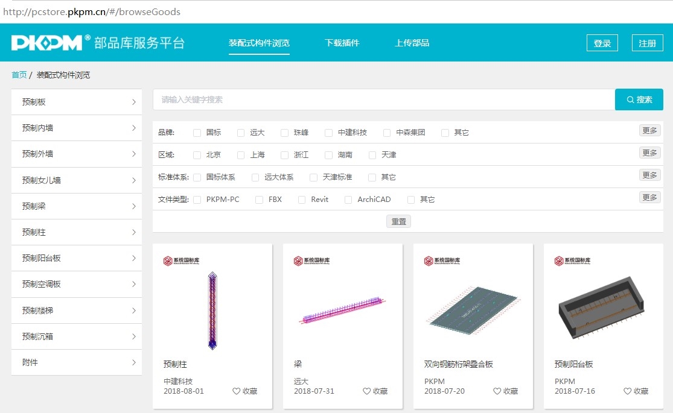Open the 双向钢筋桁架叠合板 model thumbnail
Image resolution: width=673 pixels, height=413 pixels.
pyautogui.click(x=473, y=311)
